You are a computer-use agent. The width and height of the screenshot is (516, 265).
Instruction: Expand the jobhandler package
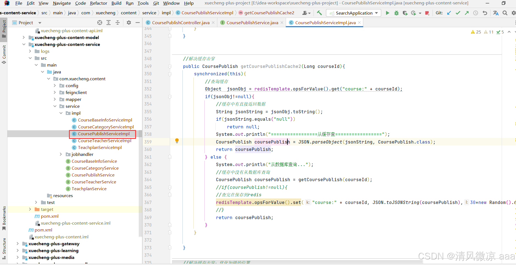[61, 154]
